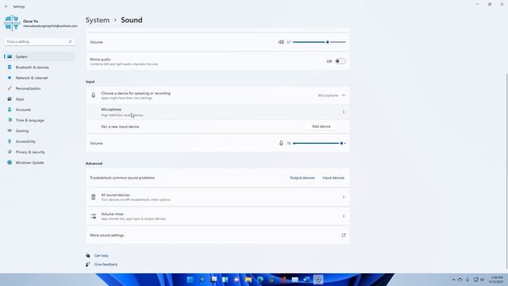Open Microsoft Edge from taskbar
This screenshot has height=286, width=508.
click(x=260, y=280)
